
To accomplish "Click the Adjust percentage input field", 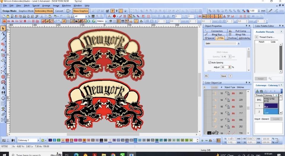I will [224, 67].
